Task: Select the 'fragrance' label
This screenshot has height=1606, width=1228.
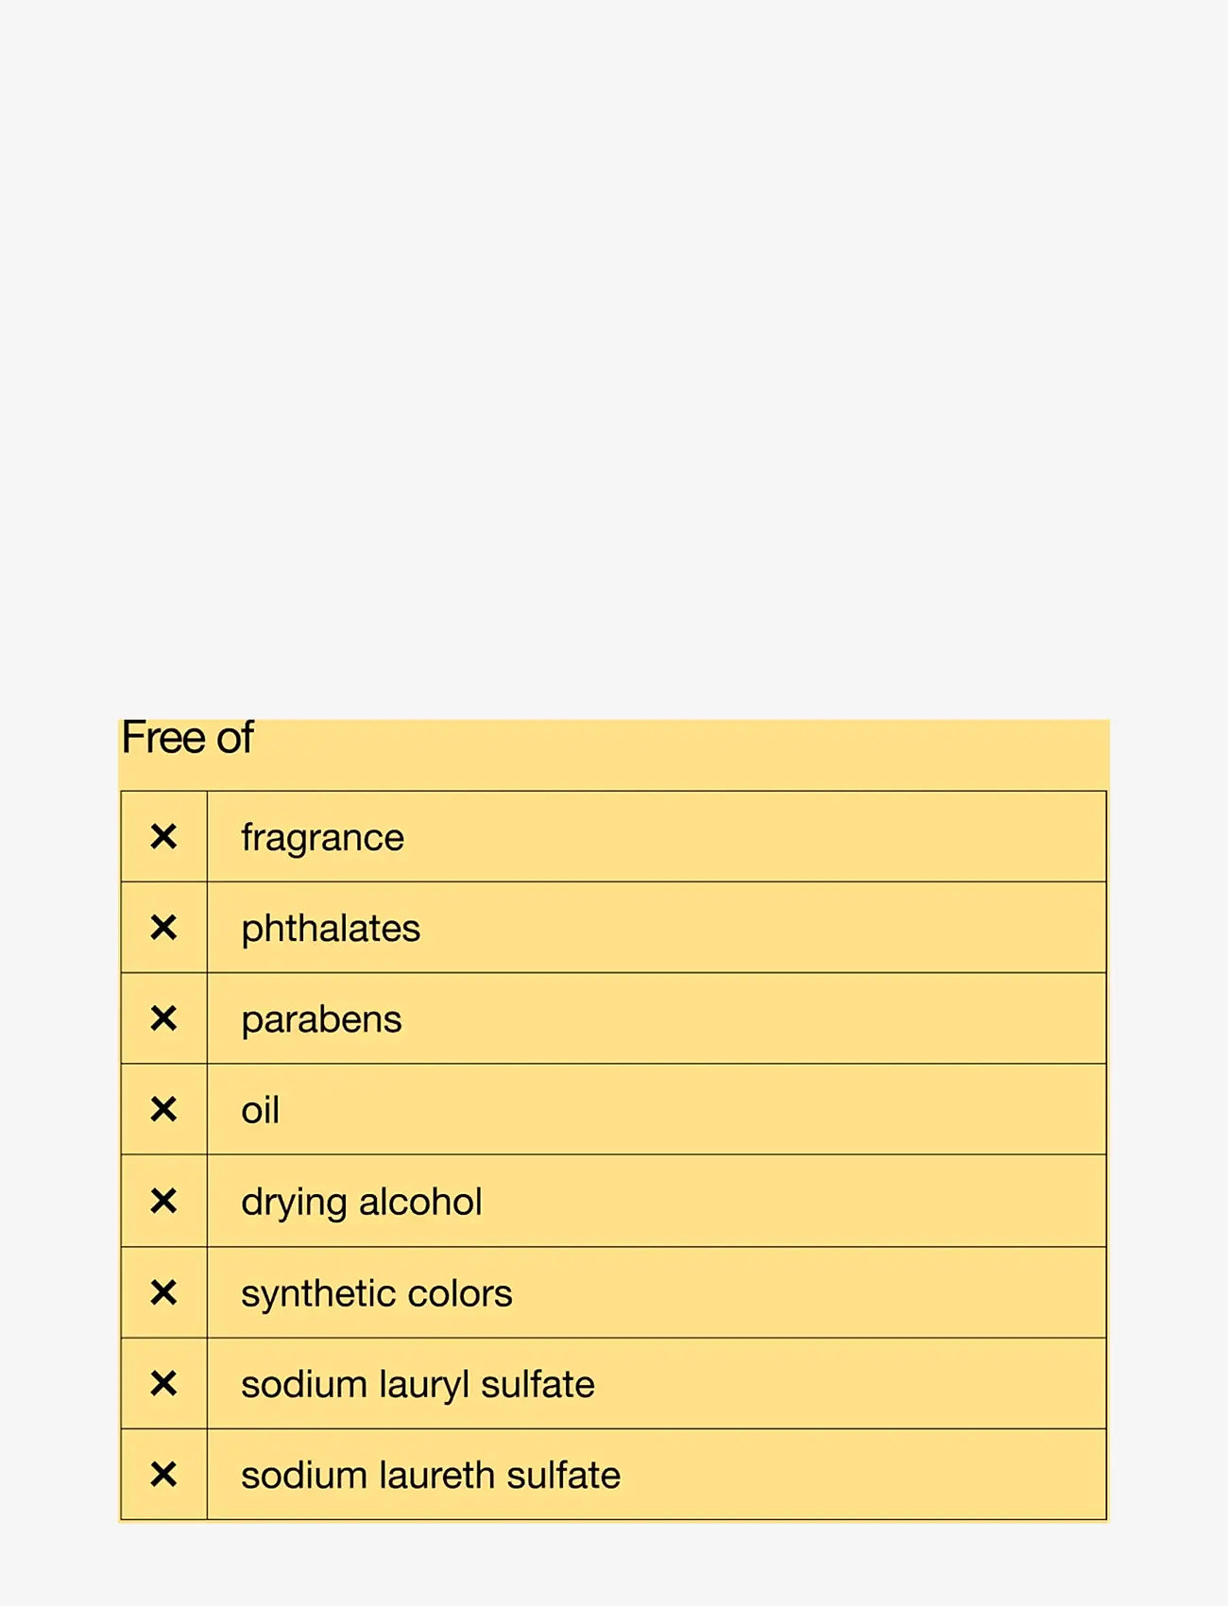Action: [x=322, y=838]
